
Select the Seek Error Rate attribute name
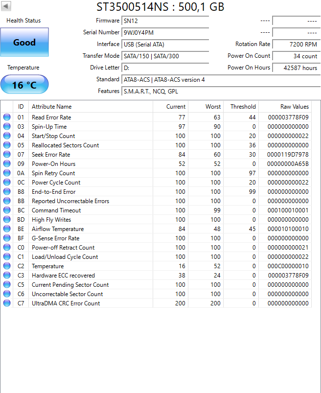click(51, 154)
